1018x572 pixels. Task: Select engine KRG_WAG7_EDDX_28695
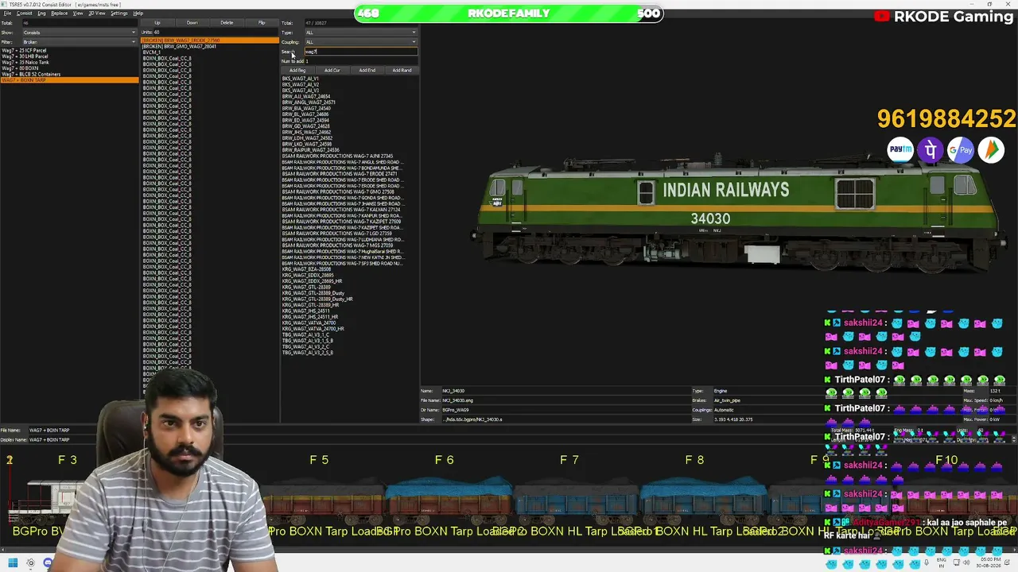[308, 276]
